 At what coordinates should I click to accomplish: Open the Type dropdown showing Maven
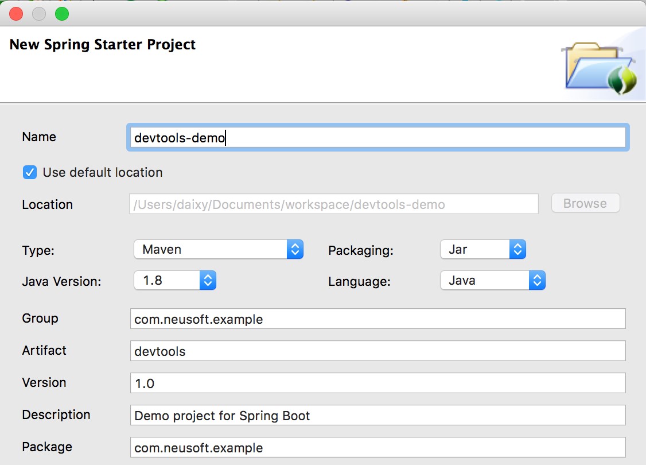219,249
